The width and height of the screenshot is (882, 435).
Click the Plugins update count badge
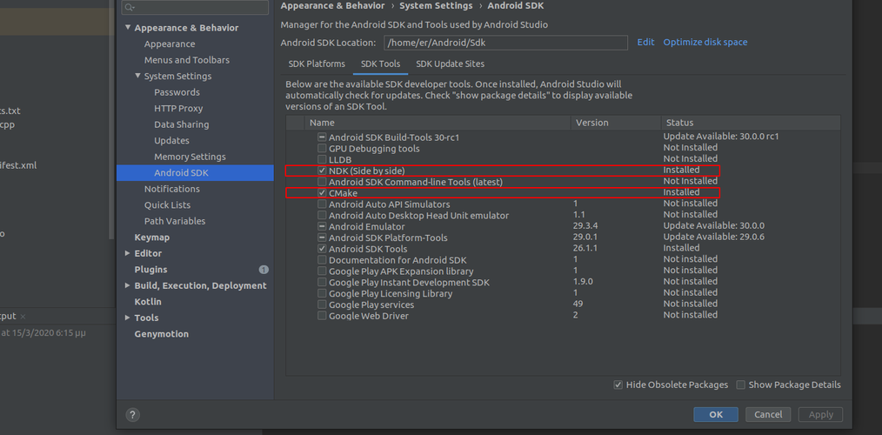(264, 270)
